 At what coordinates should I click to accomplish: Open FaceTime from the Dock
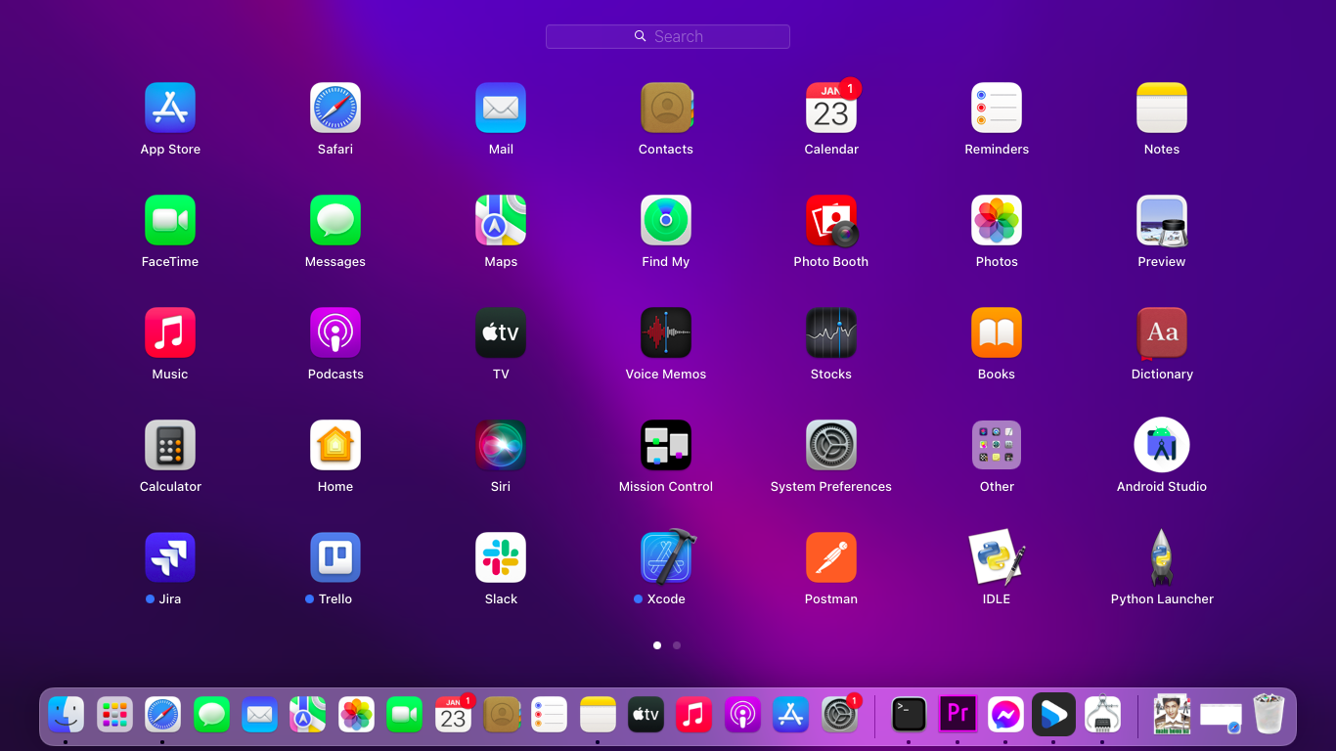tap(404, 715)
